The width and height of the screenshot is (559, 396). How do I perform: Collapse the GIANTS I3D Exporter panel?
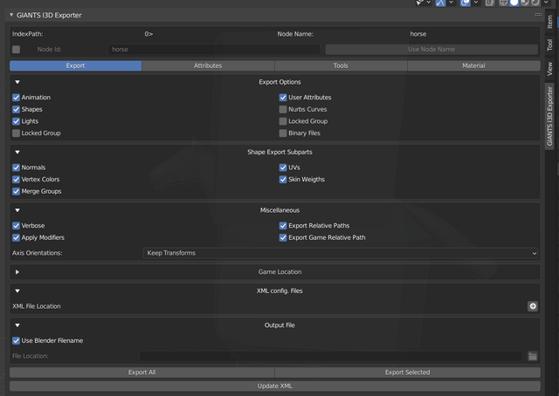(x=11, y=15)
